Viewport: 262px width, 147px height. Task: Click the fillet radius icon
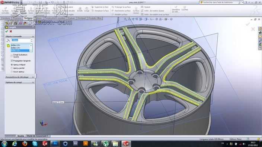click(x=8, y=40)
